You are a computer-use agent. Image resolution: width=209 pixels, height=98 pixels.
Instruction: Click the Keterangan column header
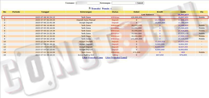click(86, 12)
